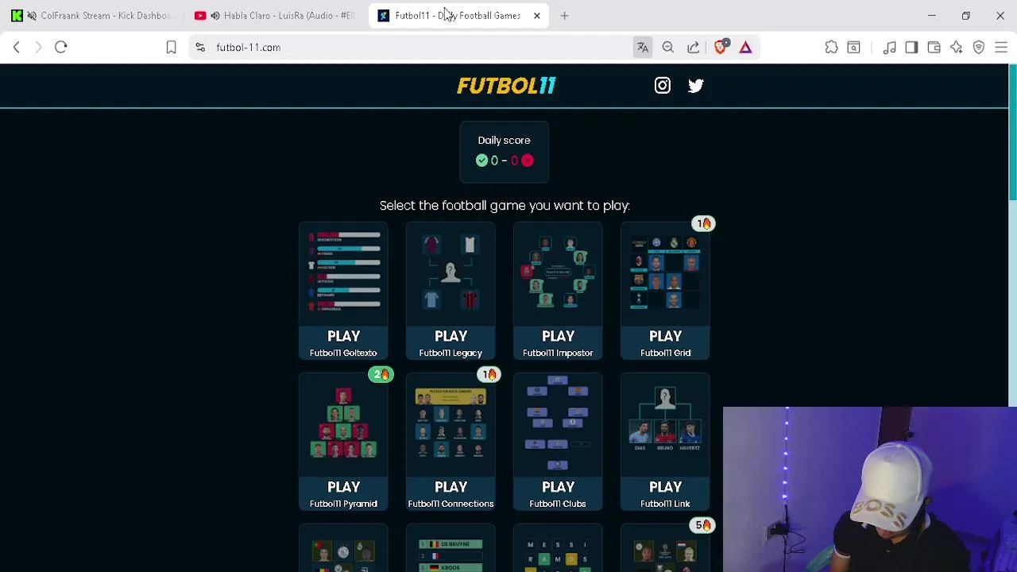Play the Futbol11 Legacy game

[450, 292]
